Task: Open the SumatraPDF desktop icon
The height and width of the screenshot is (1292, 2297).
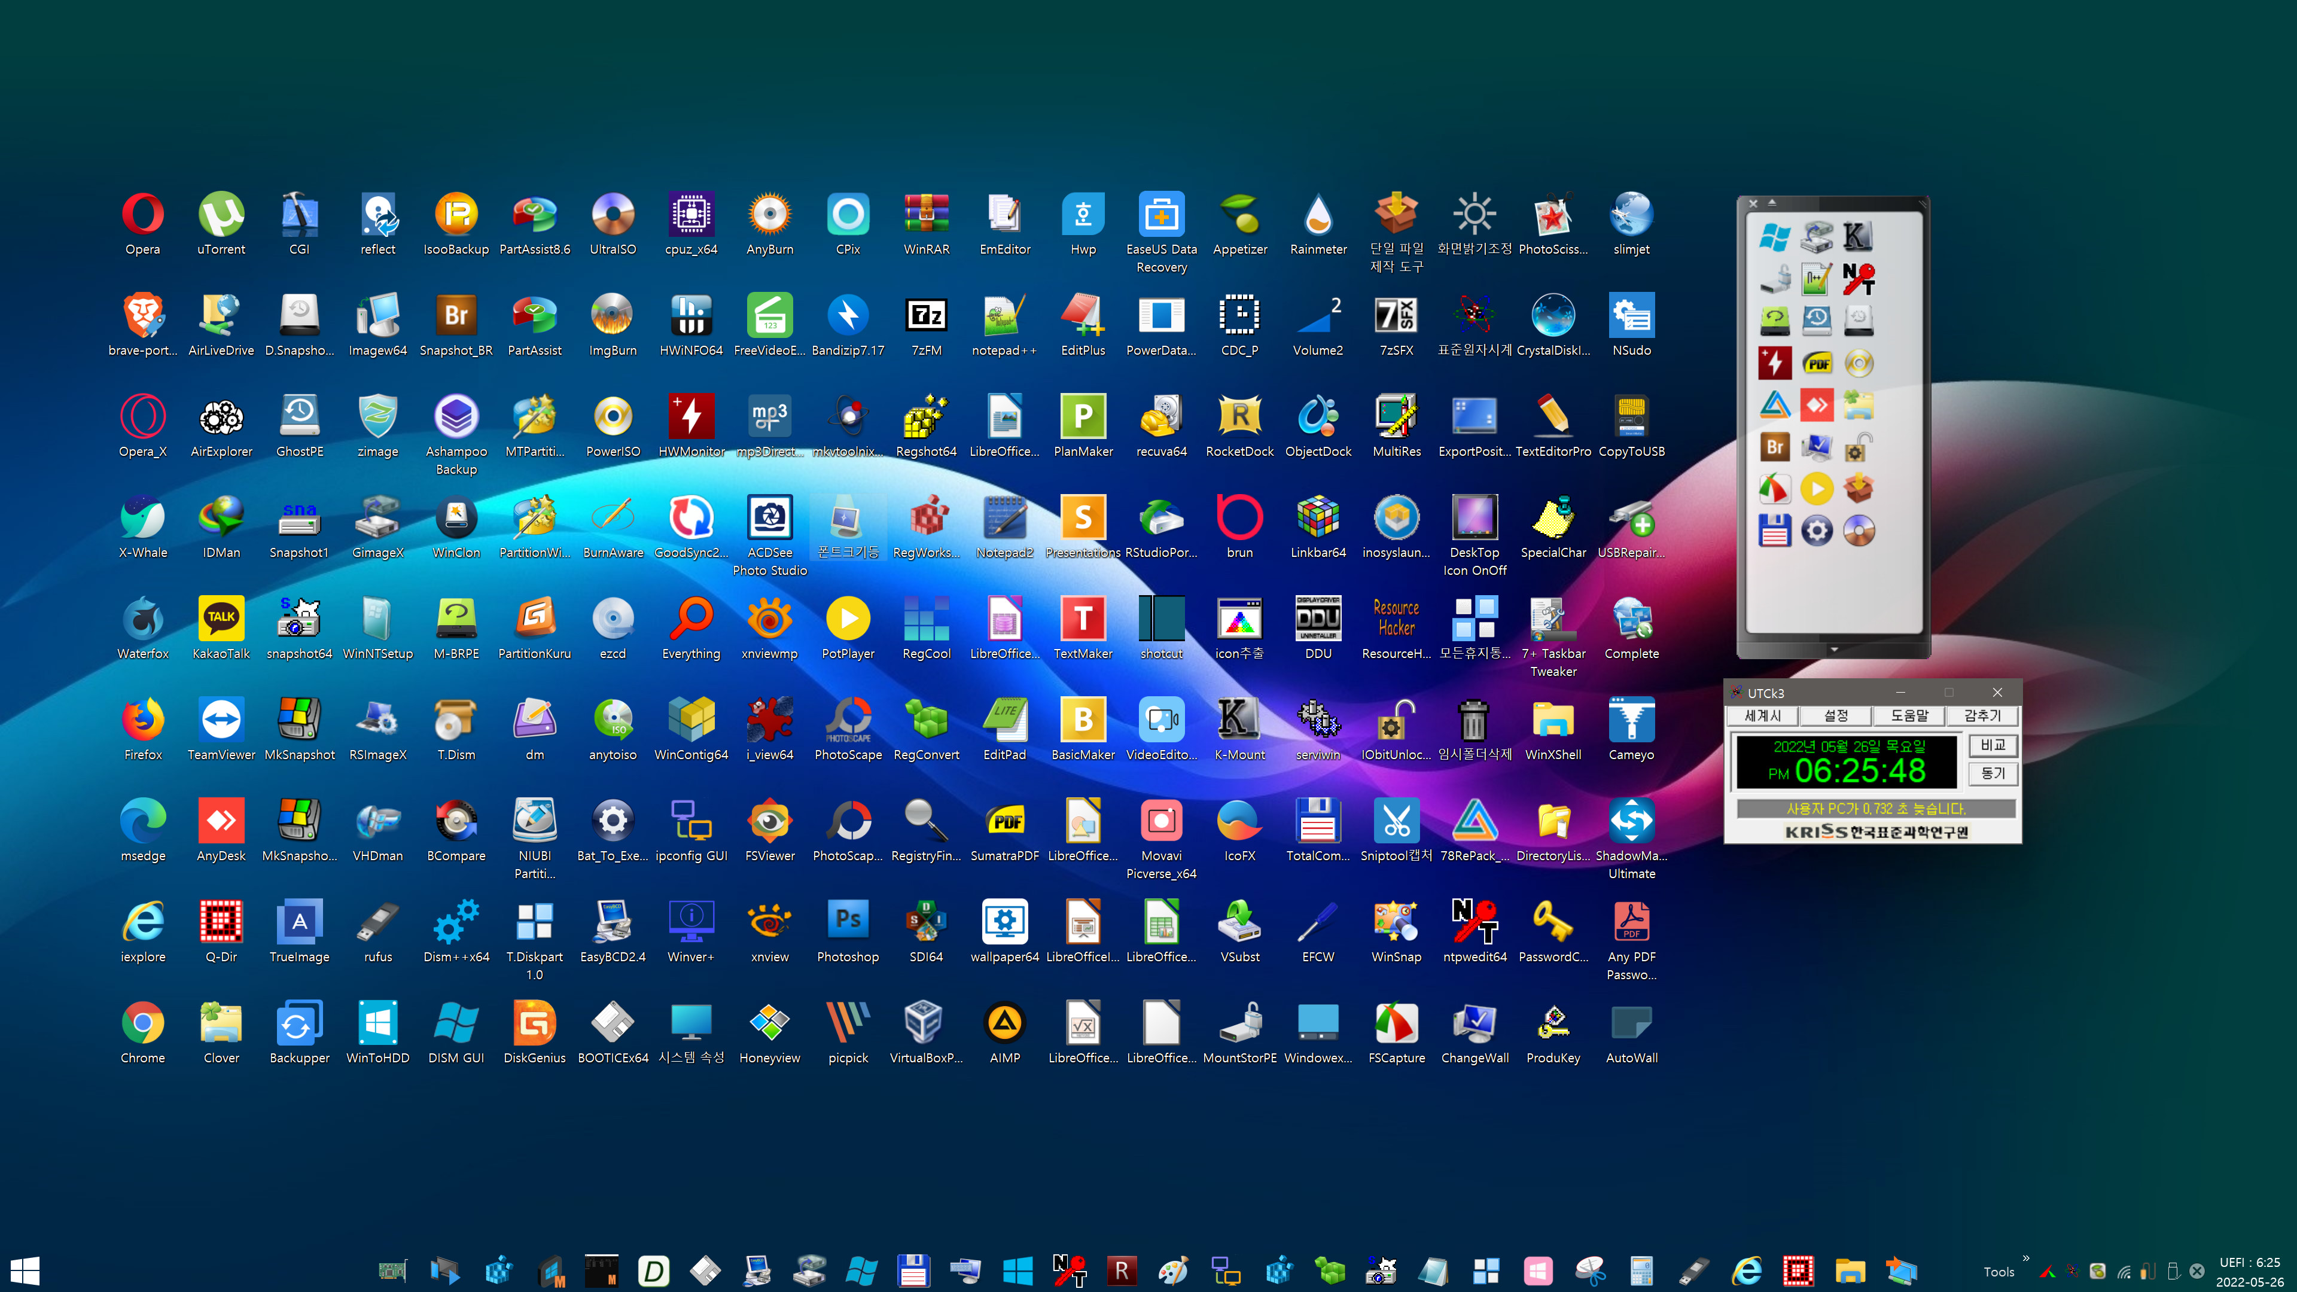Action: [1004, 829]
